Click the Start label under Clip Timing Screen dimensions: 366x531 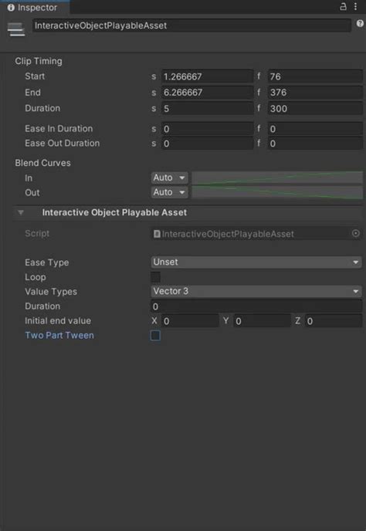35,76
